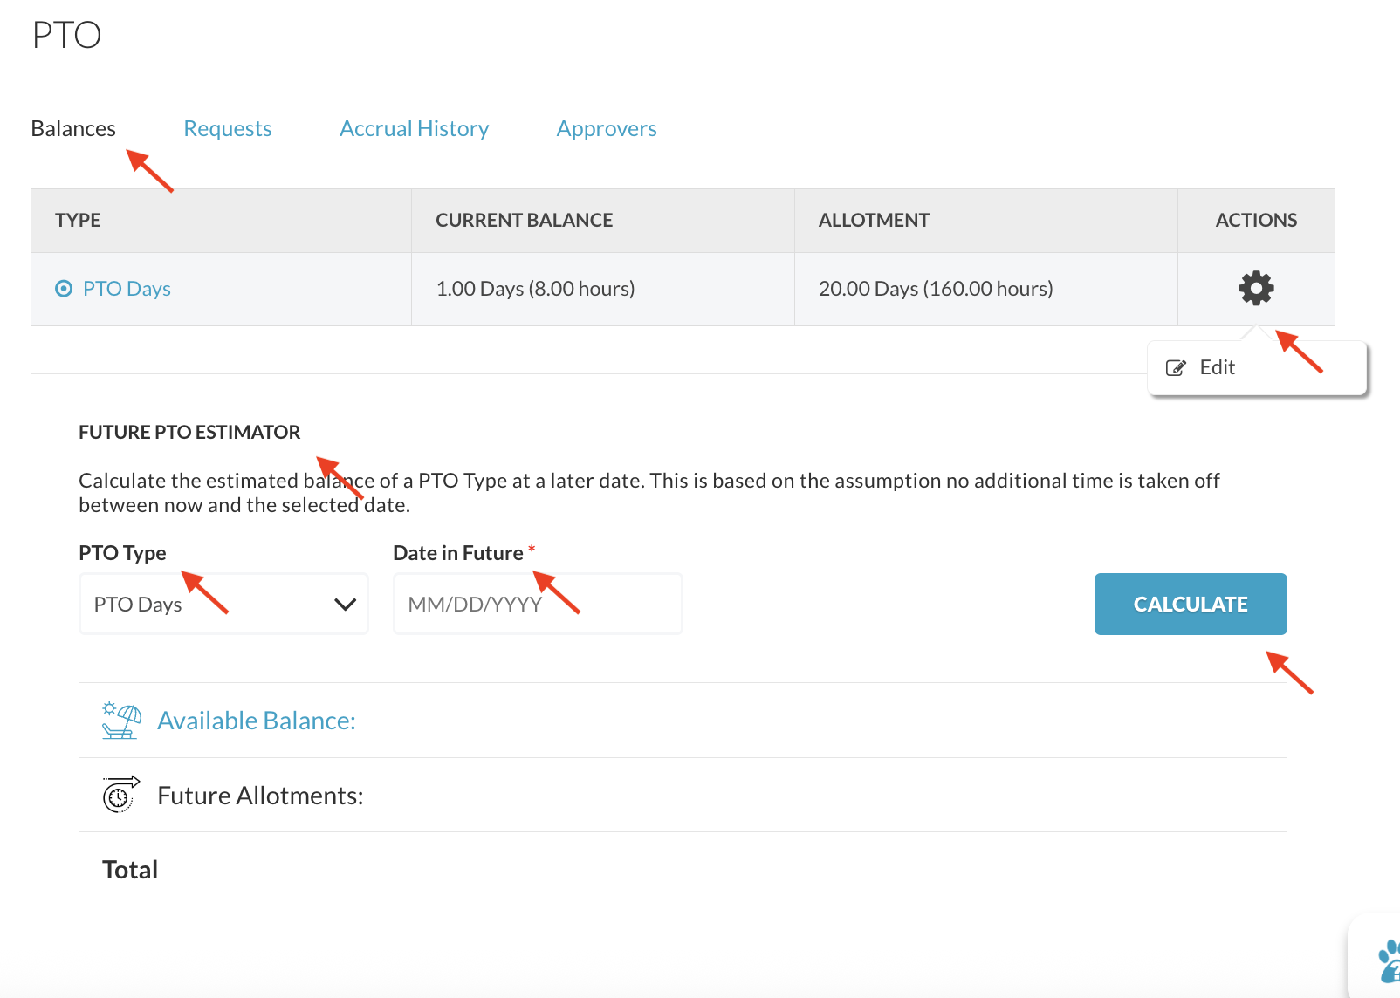Click the Current Balance column header

524,221
